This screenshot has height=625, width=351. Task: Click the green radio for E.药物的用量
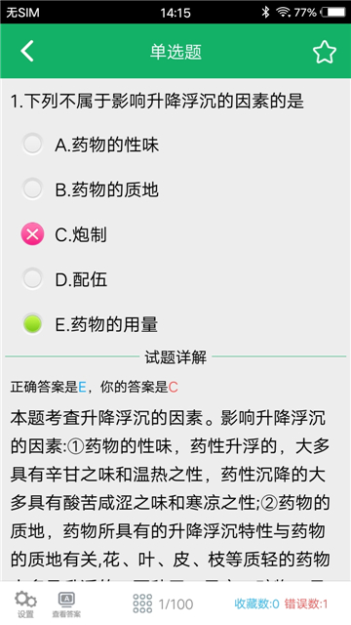click(32, 324)
